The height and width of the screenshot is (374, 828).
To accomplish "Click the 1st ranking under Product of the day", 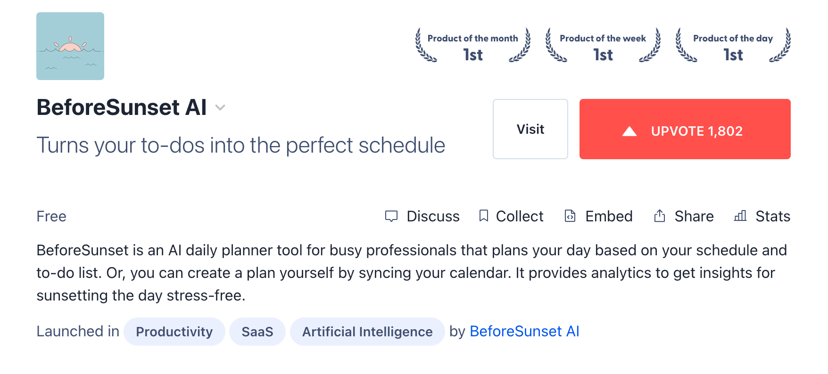I will point(732,55).
